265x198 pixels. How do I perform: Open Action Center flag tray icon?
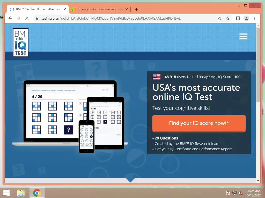(228, 193)
